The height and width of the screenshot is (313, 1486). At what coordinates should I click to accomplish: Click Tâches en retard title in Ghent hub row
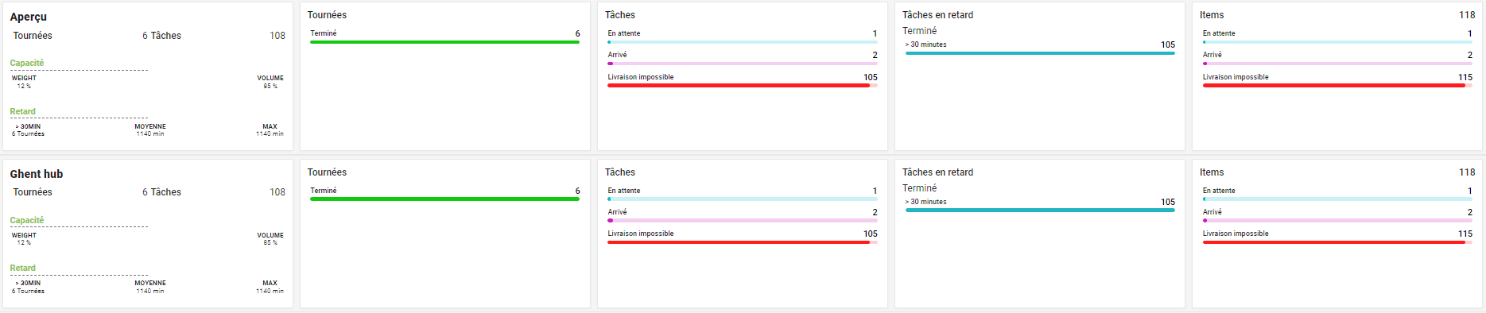coord(937,172)
